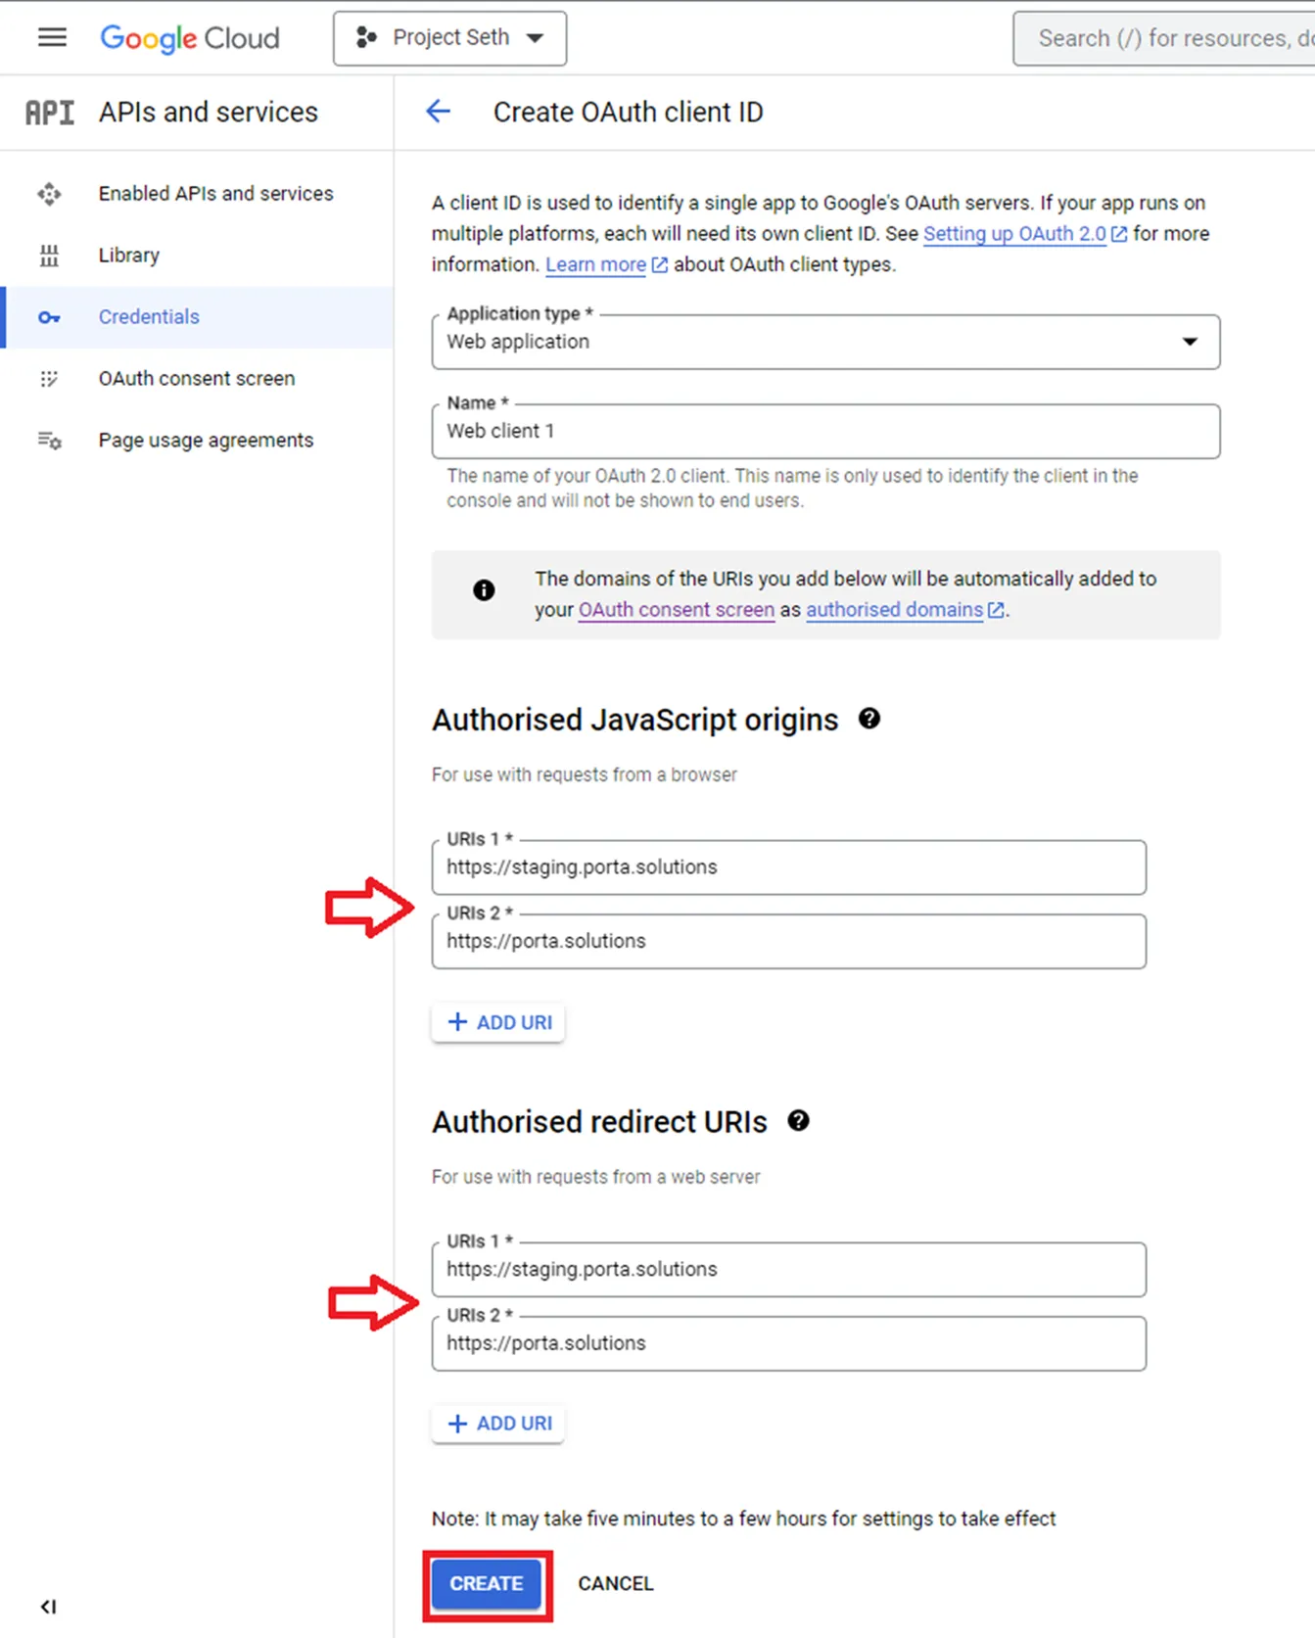Click the CREATE button
1315x1638 pixels.
tap(487, 1583)
